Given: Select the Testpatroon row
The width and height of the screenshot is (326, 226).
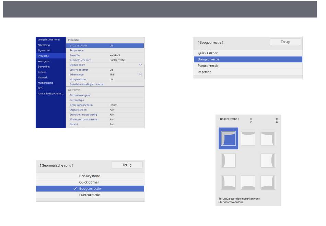Looking at the screenshot, I should tap(105, 50).
